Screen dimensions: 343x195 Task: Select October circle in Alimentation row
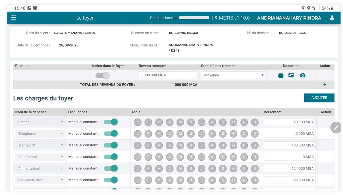tap(233, 169)
